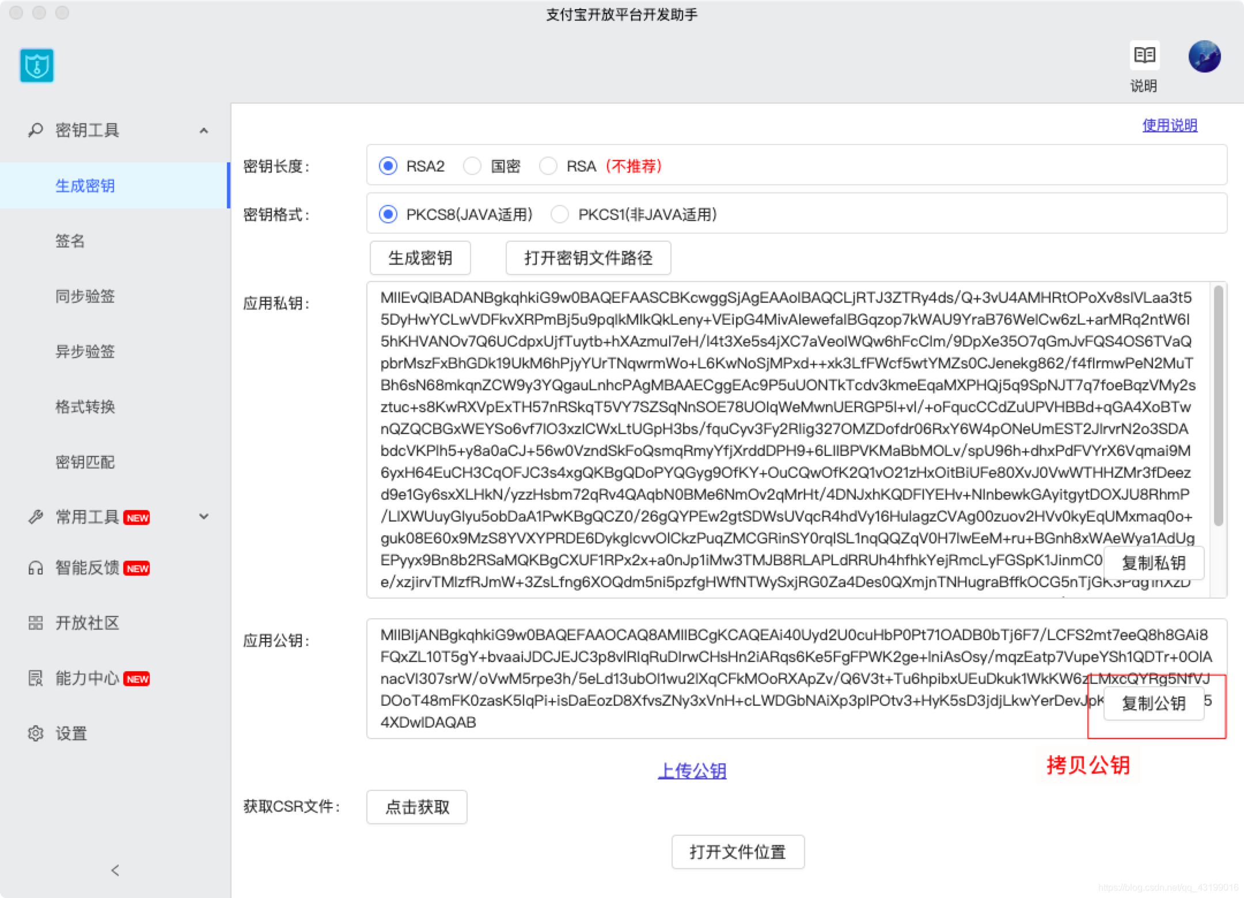Click the 复制私钥 button
The height and width of the screenshot is (898, 1244).
(1154, 563)
